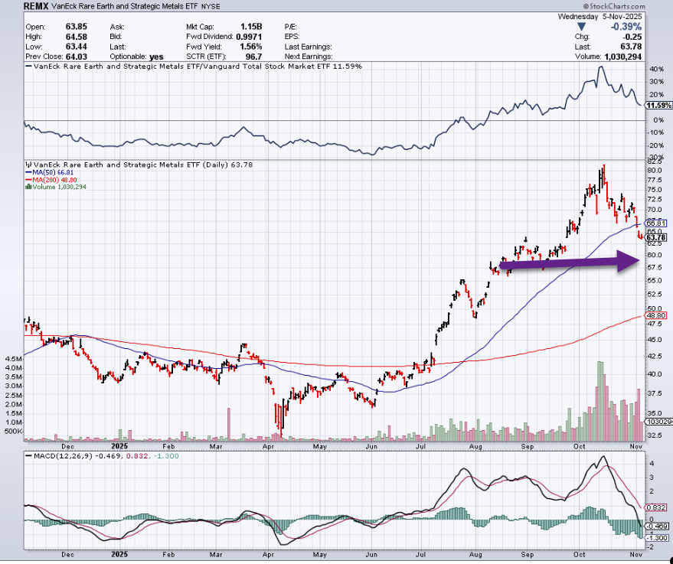Click the blue 66.81 MA price tag
This screenshot has width=673, height=564.
[657, 223]
